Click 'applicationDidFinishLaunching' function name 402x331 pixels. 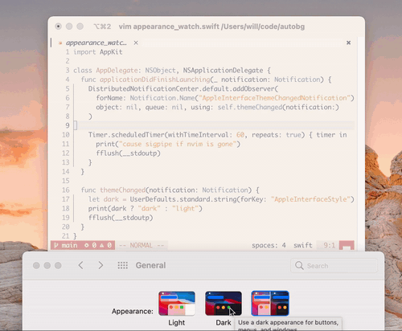[x=155, y=80]
